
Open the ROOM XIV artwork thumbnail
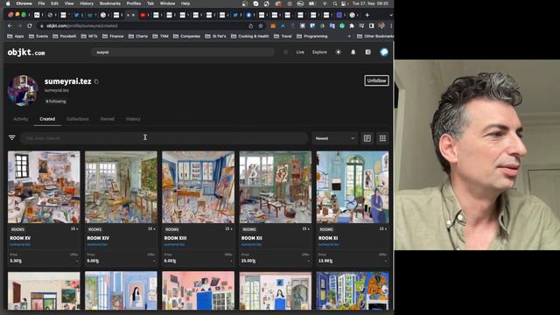click(121, 187)
